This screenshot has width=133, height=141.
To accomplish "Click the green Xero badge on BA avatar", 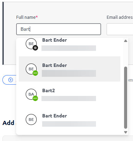I will pyautogui.click(x=35, y=98).
